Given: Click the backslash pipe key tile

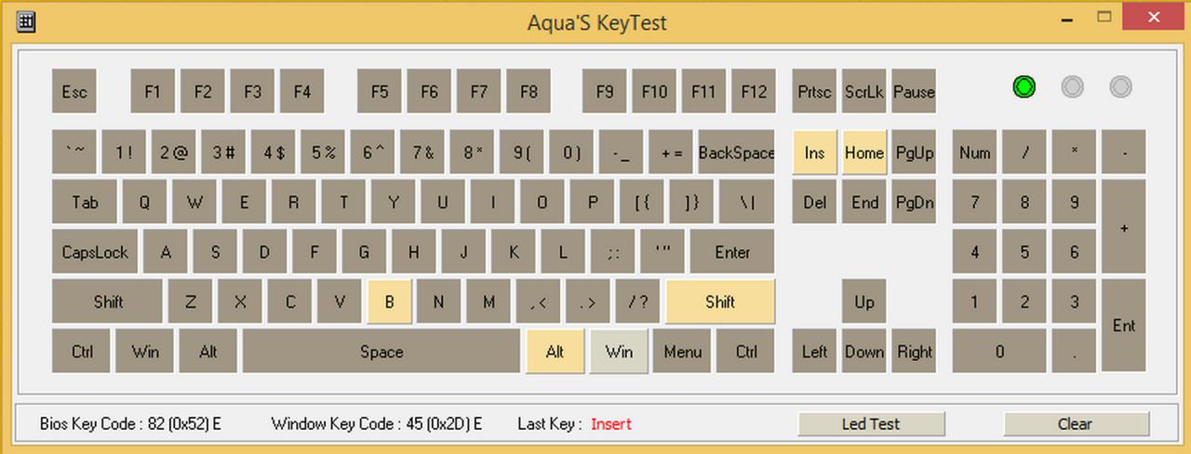Looking at the screenshot, I should 749,202.
